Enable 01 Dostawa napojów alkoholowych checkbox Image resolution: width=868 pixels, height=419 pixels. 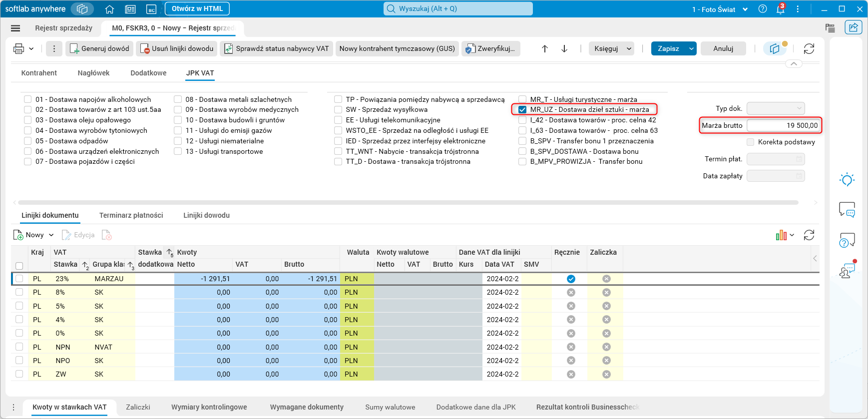[x=28, y=99]
